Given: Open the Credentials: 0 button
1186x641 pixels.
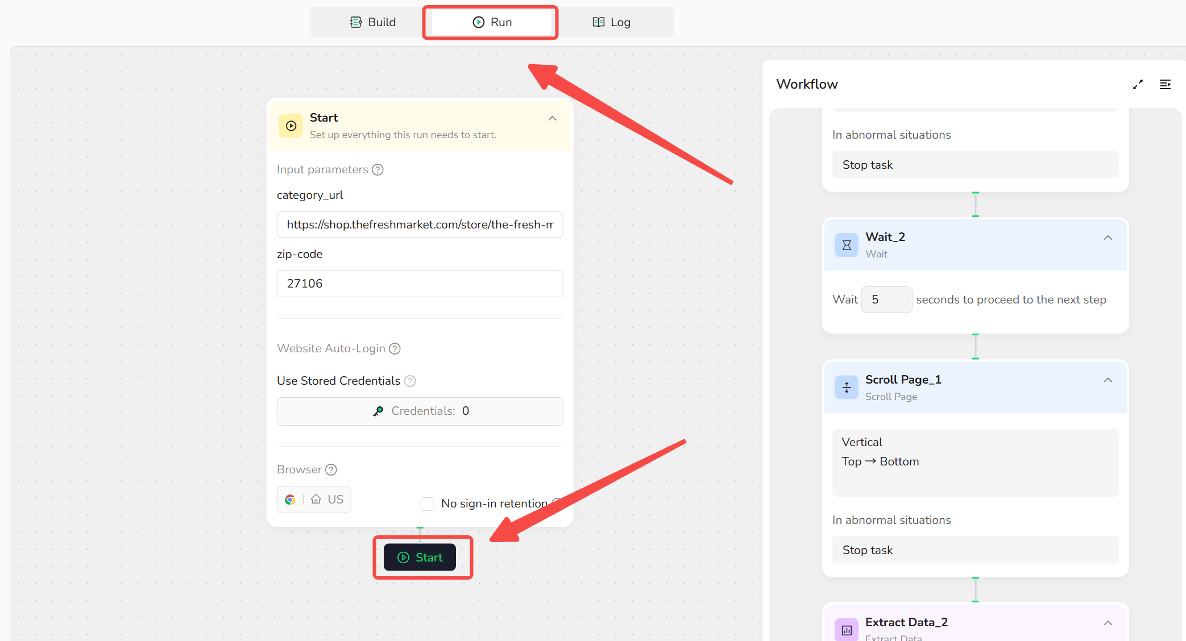Looking at the screenshot, I should 420,411.
